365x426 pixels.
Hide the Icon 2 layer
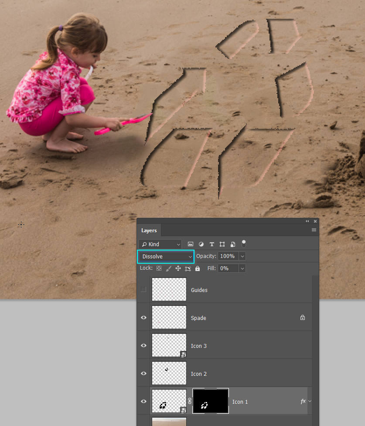click(x=143, y=373)
